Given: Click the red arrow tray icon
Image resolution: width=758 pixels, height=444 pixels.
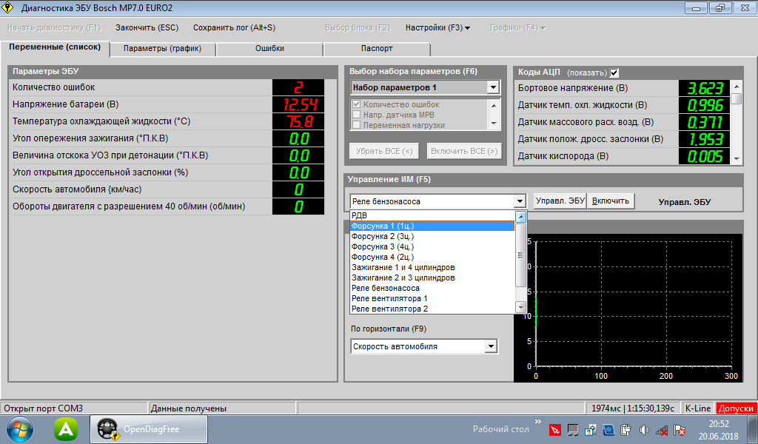Looking at the screenshot, I should point(555,429).
